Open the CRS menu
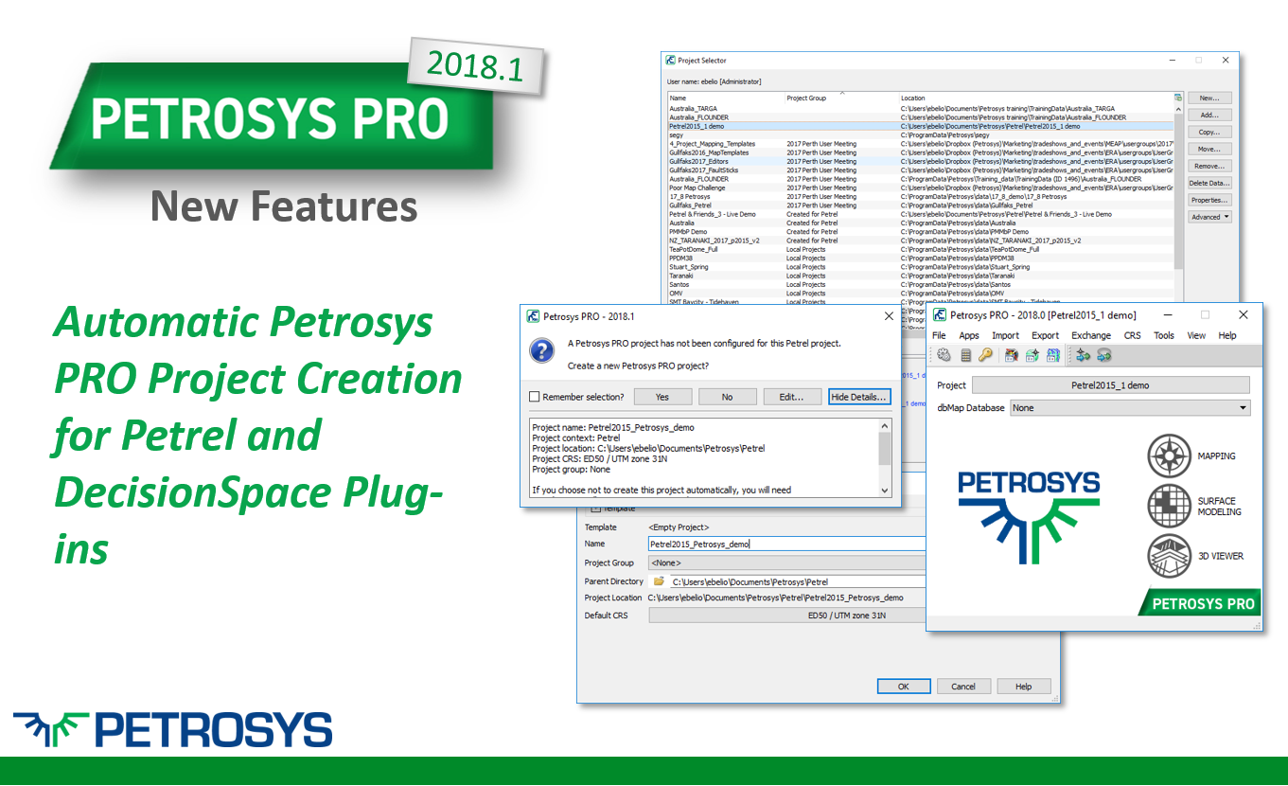 pyautogui.click(x=1133, y=335)
